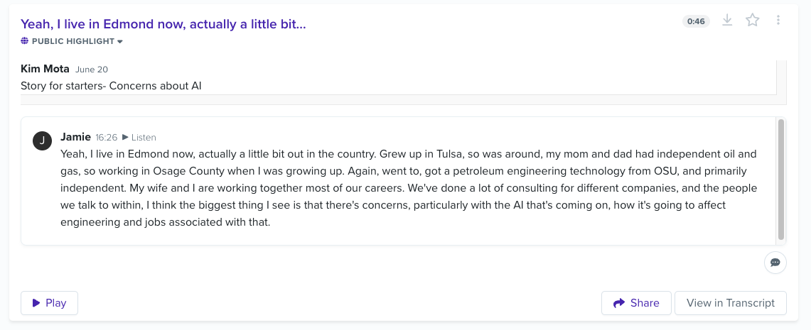811x330 pixels.
Task: Click the Jamie speaker name
Action: (x=75, y=137)
